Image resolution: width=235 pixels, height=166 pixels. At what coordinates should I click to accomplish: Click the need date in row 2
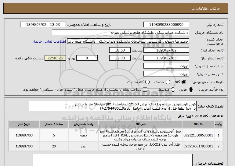[x=24, y=146]
